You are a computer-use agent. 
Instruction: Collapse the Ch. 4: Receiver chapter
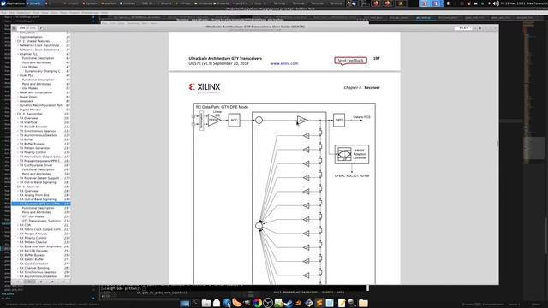tap(15, 187)
